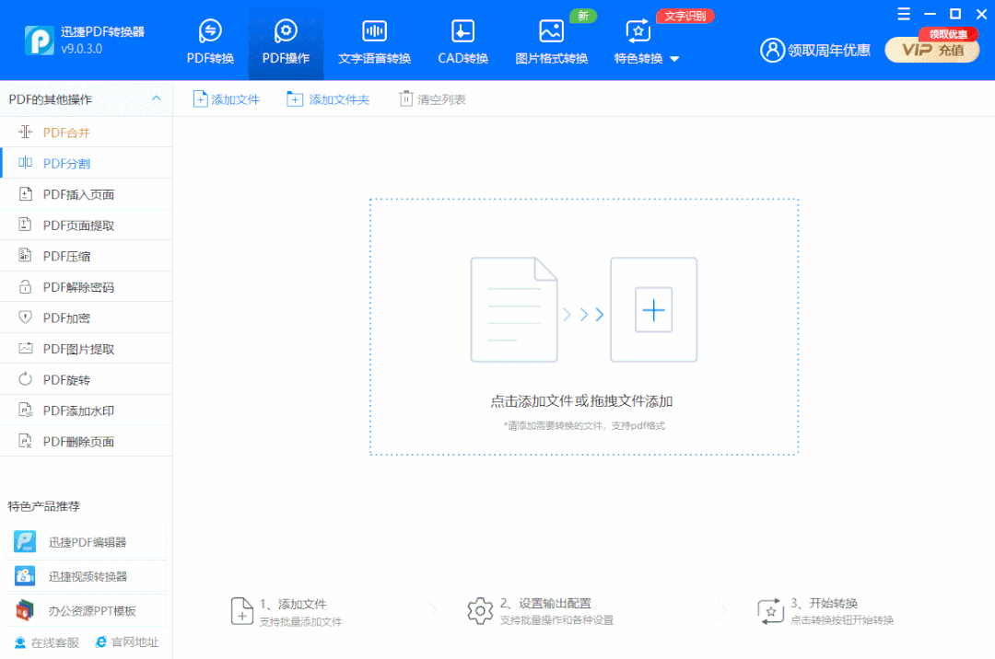Open 办公资源PPT模板 product recommendation

87,611
